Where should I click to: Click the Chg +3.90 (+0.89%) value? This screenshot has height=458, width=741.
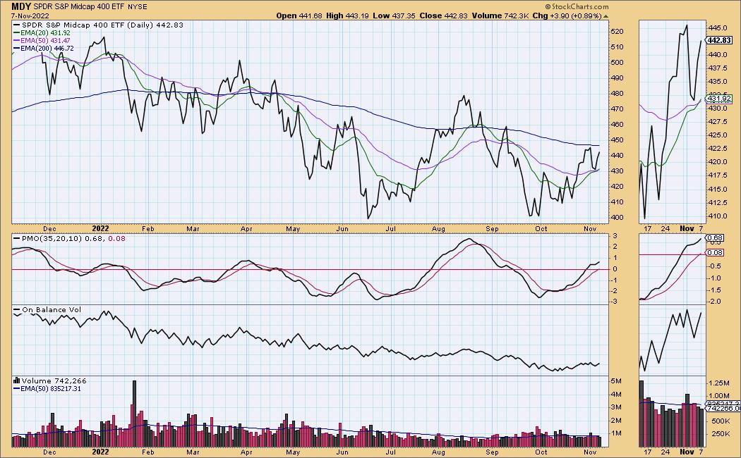tap(567, 16)
